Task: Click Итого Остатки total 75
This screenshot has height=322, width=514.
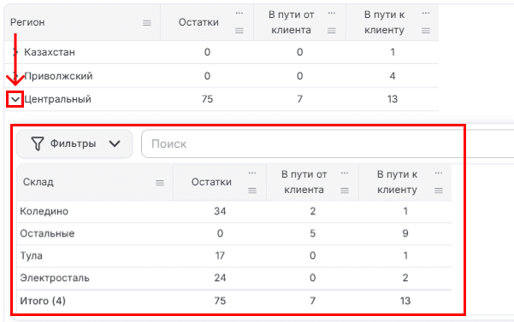Action: (x=220, y=301)
